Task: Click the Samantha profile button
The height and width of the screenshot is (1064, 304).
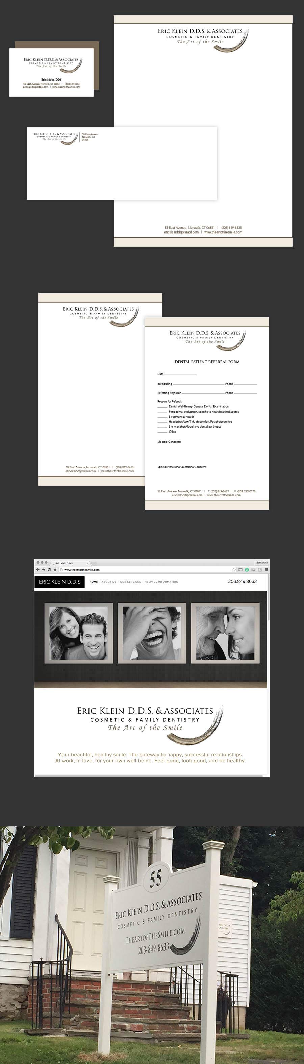Action: pos(261,562)
